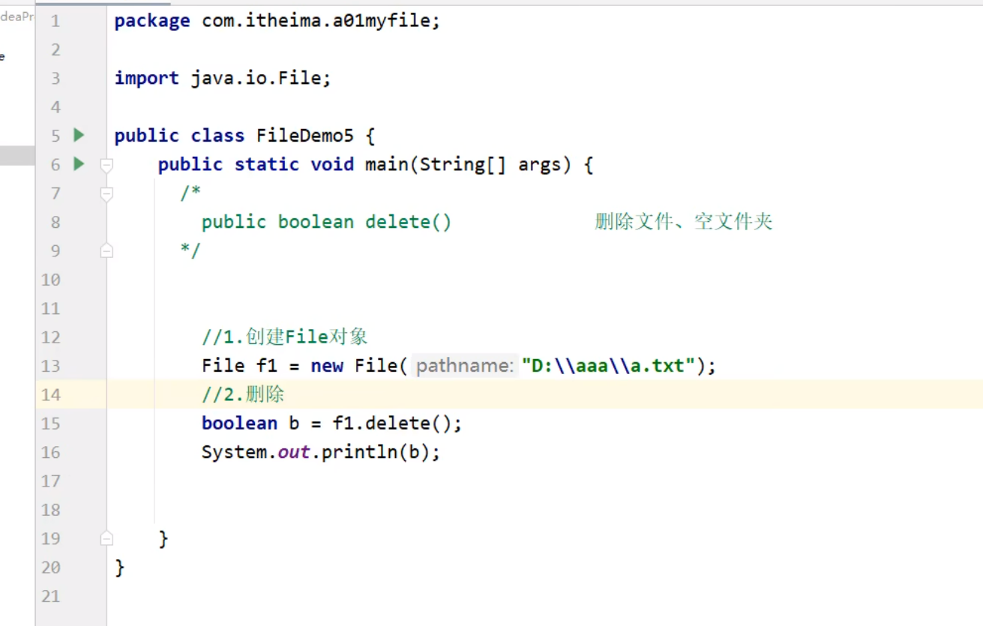
Task: Click line number 14 in gutter
Action: coord(51,394)
